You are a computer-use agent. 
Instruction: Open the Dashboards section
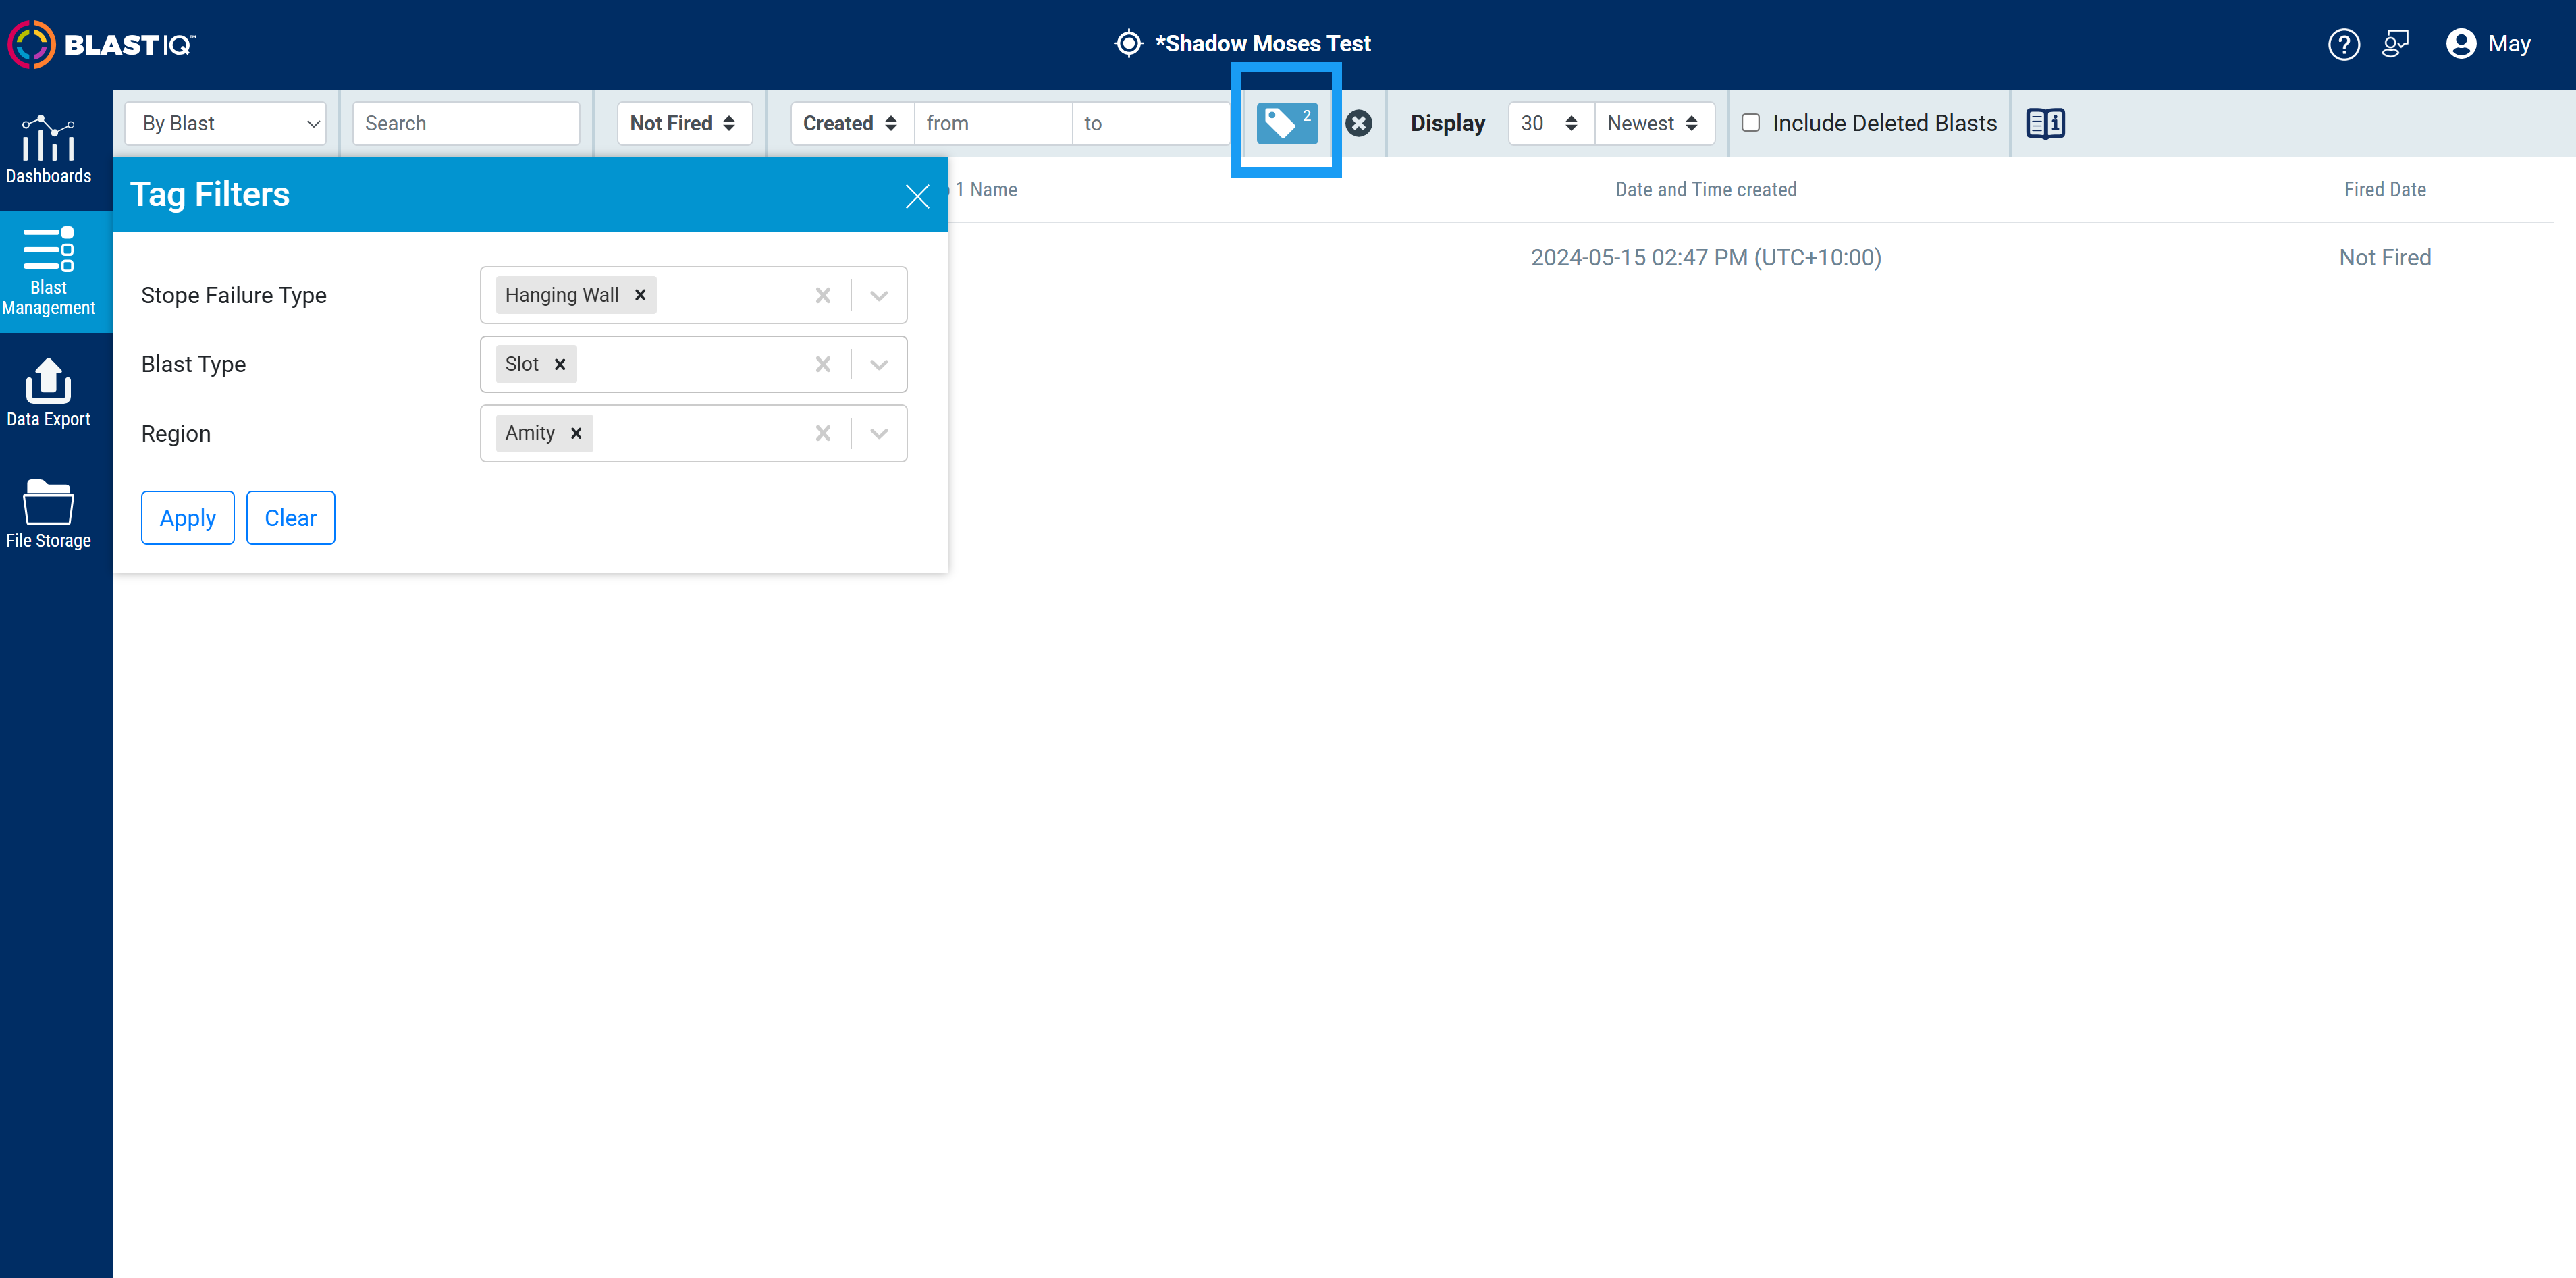(x=48, y=150)
